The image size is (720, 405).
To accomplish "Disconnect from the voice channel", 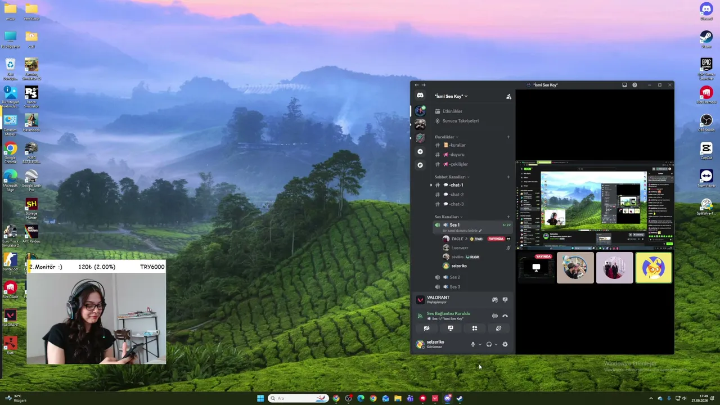I will (x=505, y=316).
